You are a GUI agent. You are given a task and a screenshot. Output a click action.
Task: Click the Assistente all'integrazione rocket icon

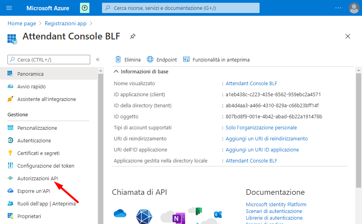coord(10,99)
